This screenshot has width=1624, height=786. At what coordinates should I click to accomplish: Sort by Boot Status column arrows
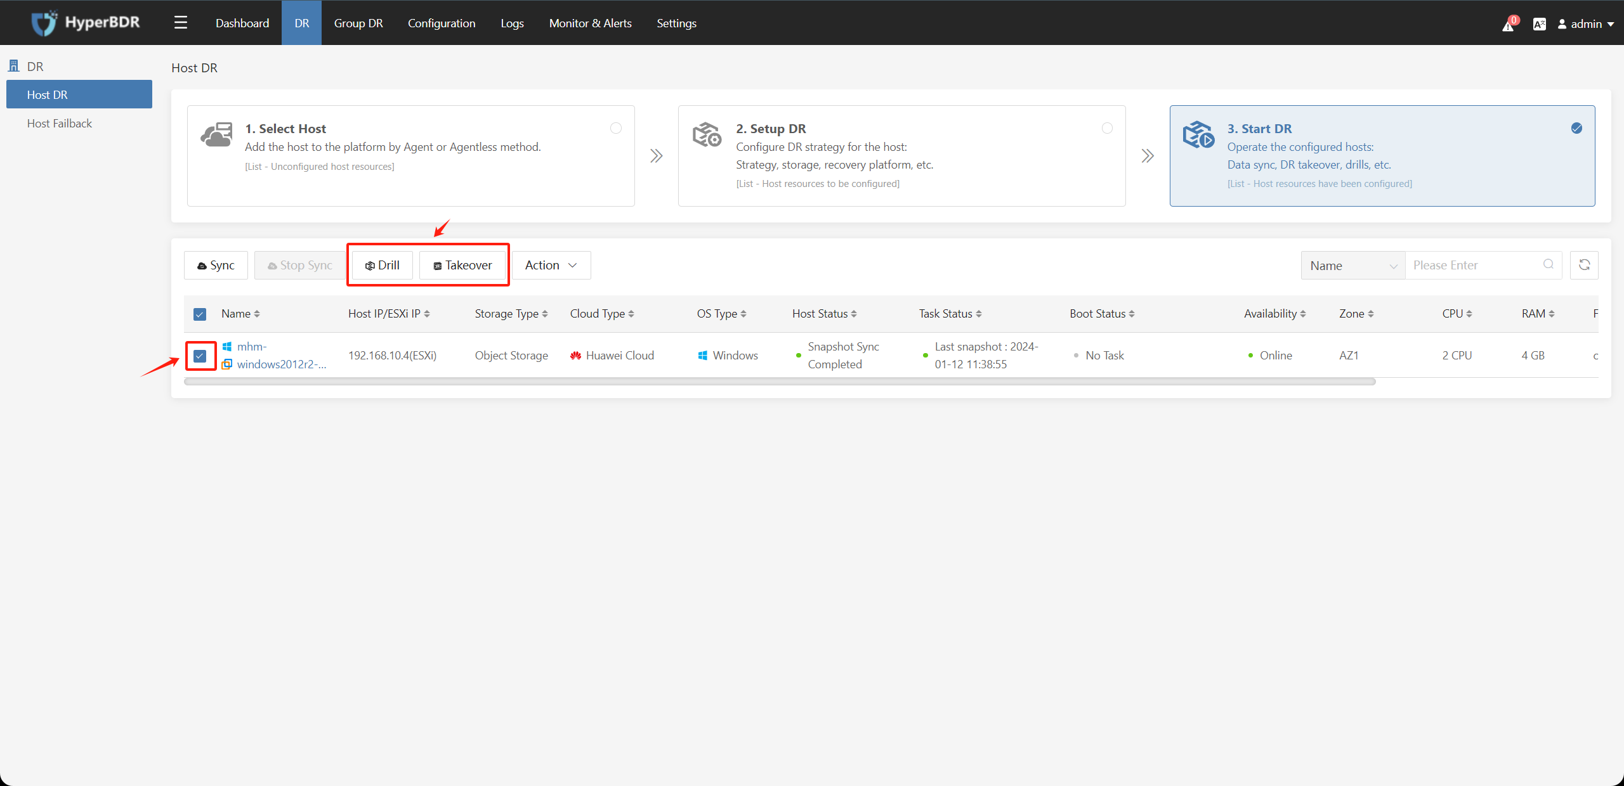click(x=1132, y=314)
